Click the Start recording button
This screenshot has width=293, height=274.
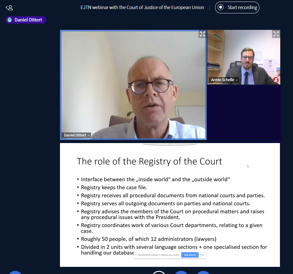[x=237, y=7]
